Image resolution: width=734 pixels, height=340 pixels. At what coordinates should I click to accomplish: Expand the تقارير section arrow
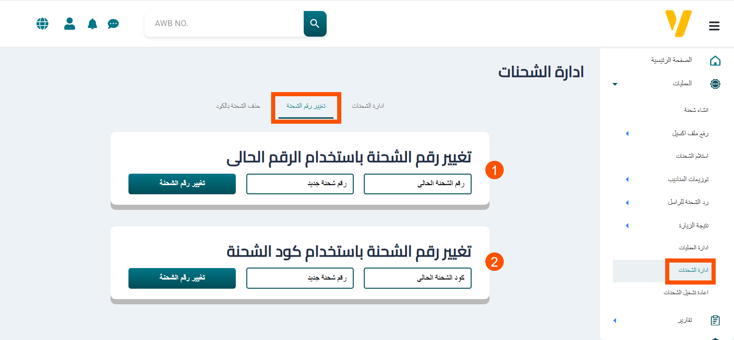[x=615, y=320]
